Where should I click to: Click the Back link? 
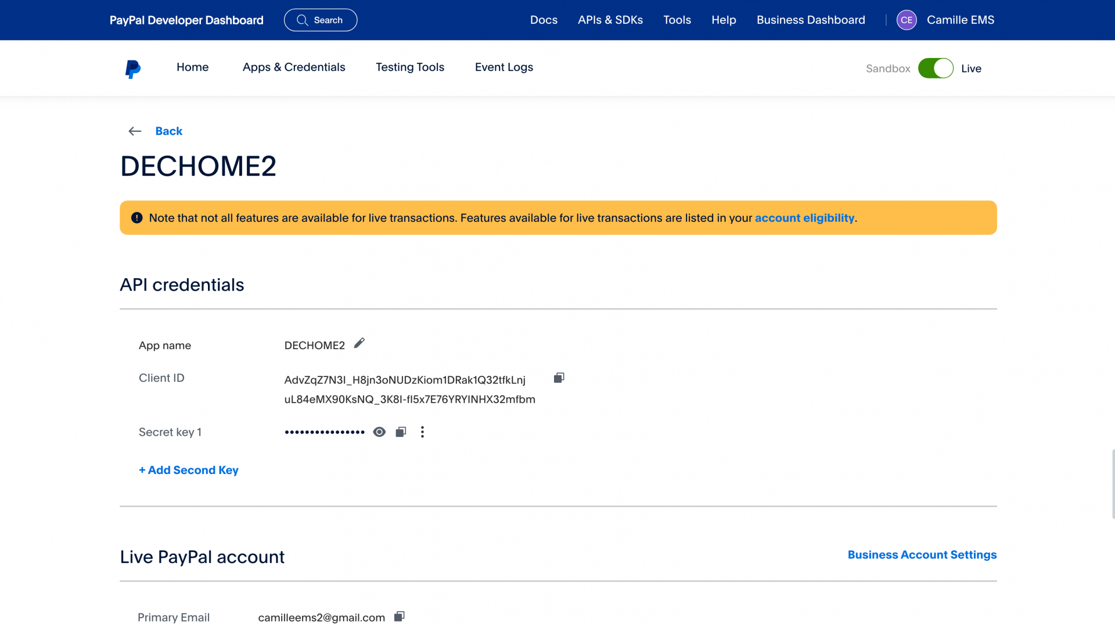tap(169, 131)
